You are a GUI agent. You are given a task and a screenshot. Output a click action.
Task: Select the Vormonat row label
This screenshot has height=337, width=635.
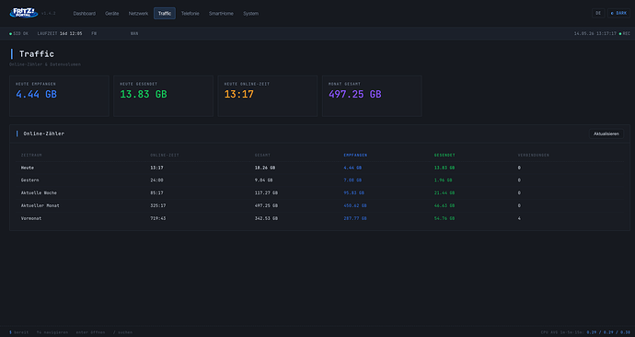(31, 218)
